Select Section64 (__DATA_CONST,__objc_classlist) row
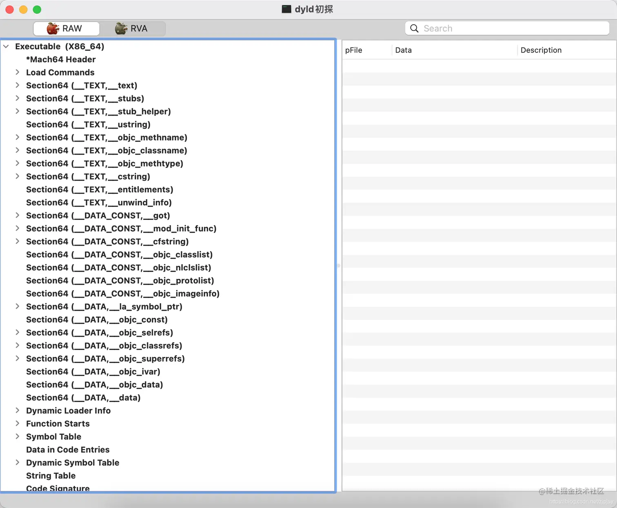Screen dimensions: 617x508 (168, 255)
